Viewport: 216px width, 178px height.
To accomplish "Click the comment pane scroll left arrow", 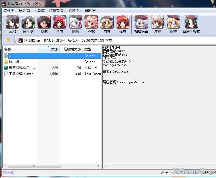I will tap(105, 166).
